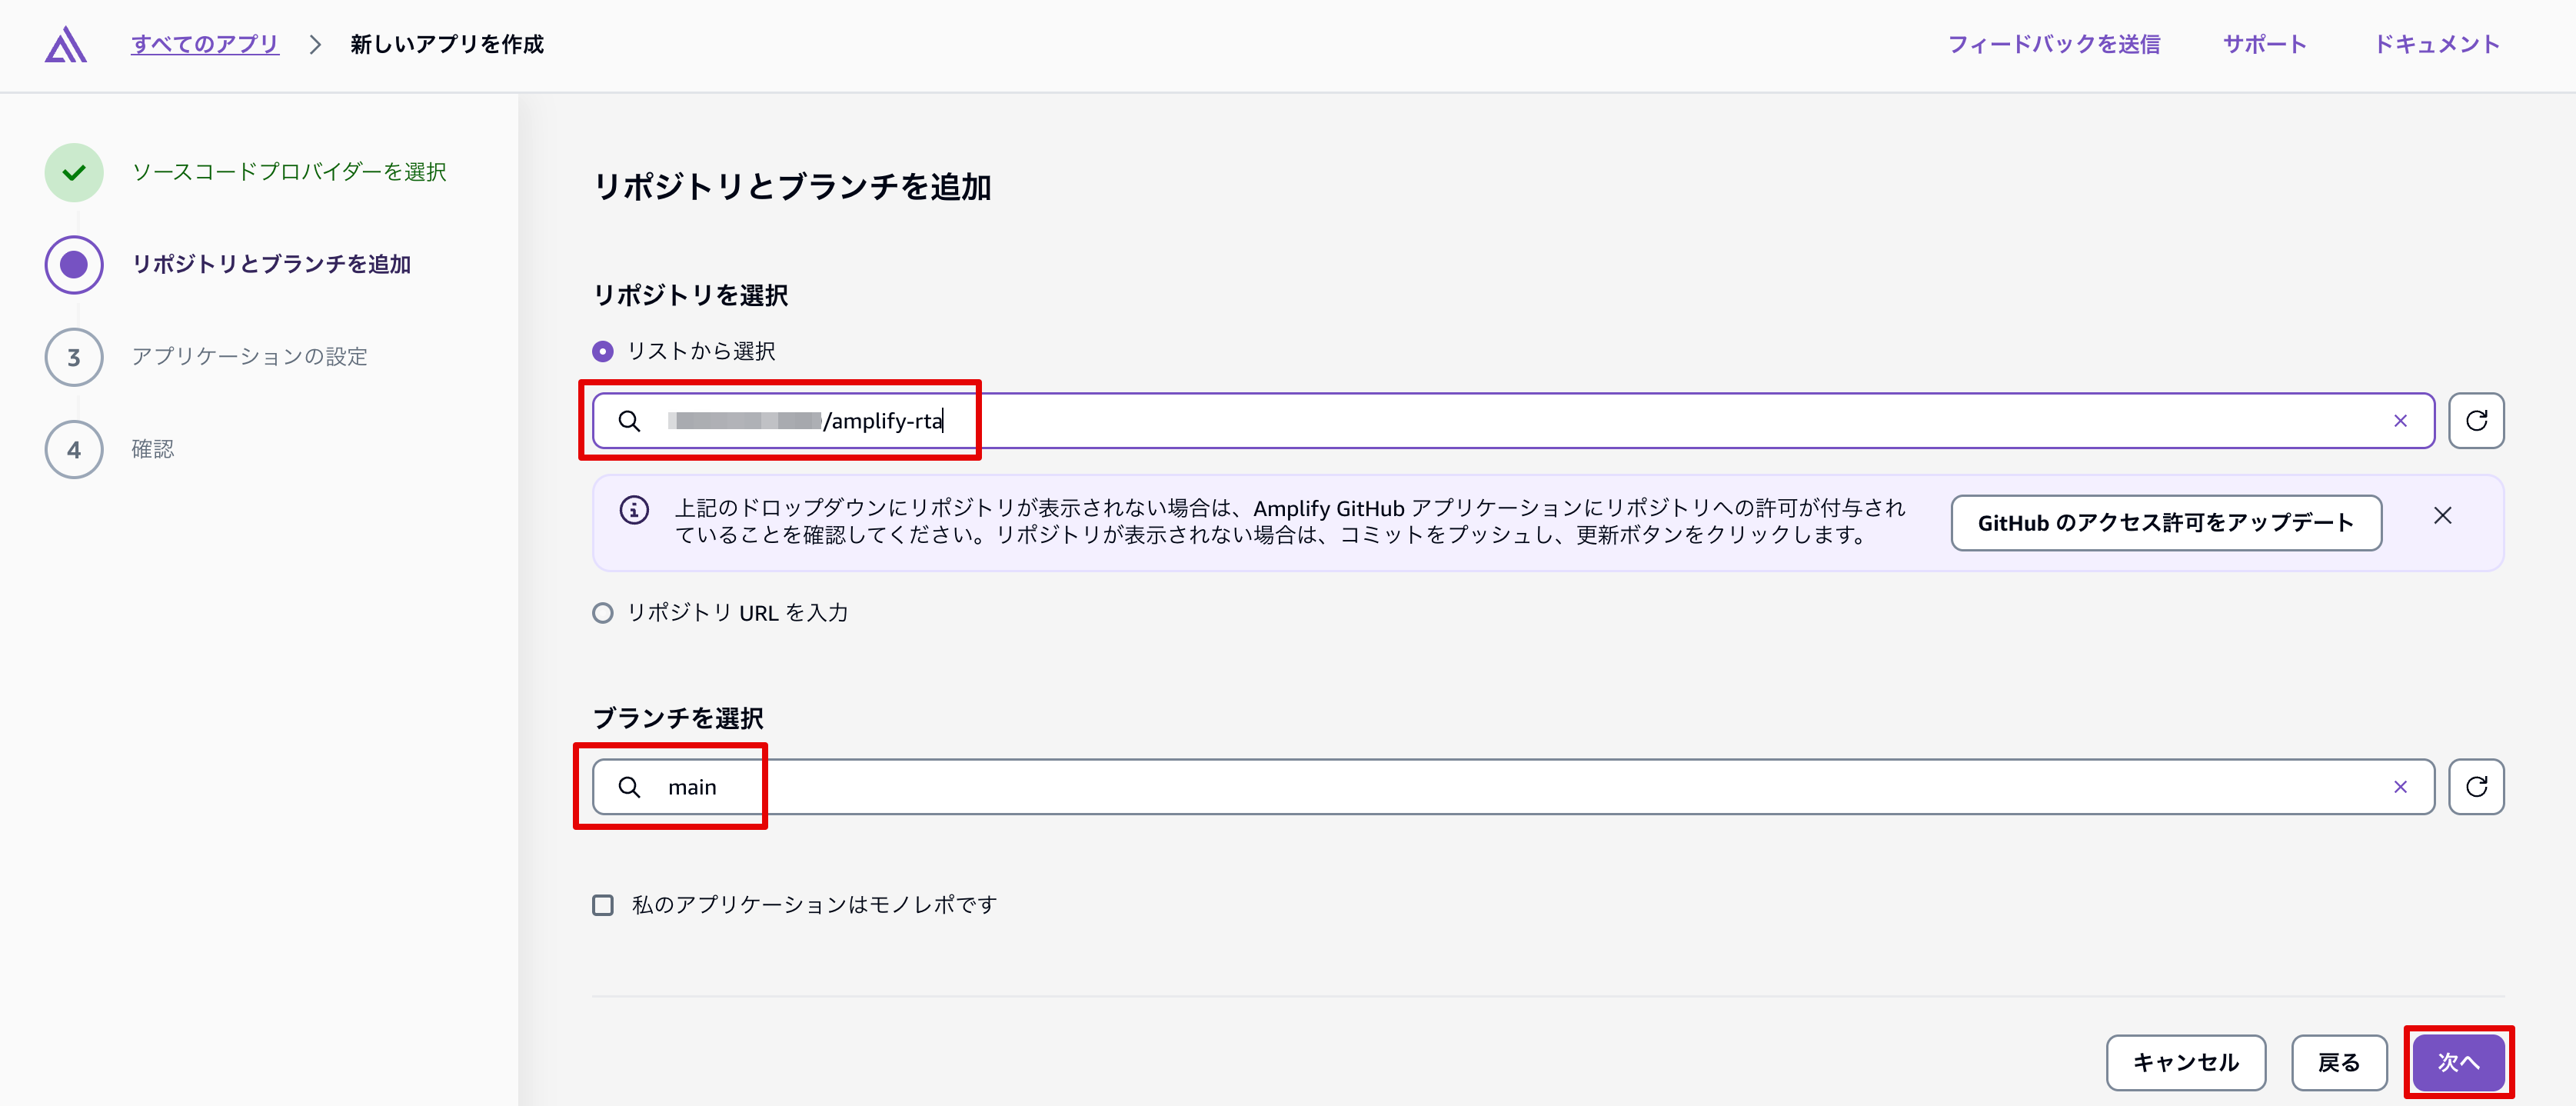The image size is (2576, 1106).
Task: Clear the repository search field
Action: pos(2399,421)
